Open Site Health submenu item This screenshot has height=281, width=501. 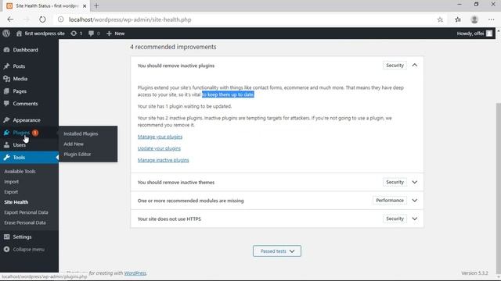[x=16, y=201]
